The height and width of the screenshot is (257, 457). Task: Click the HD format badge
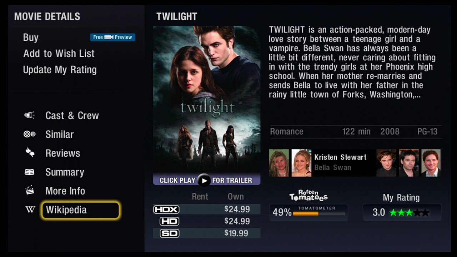[169, 221]
